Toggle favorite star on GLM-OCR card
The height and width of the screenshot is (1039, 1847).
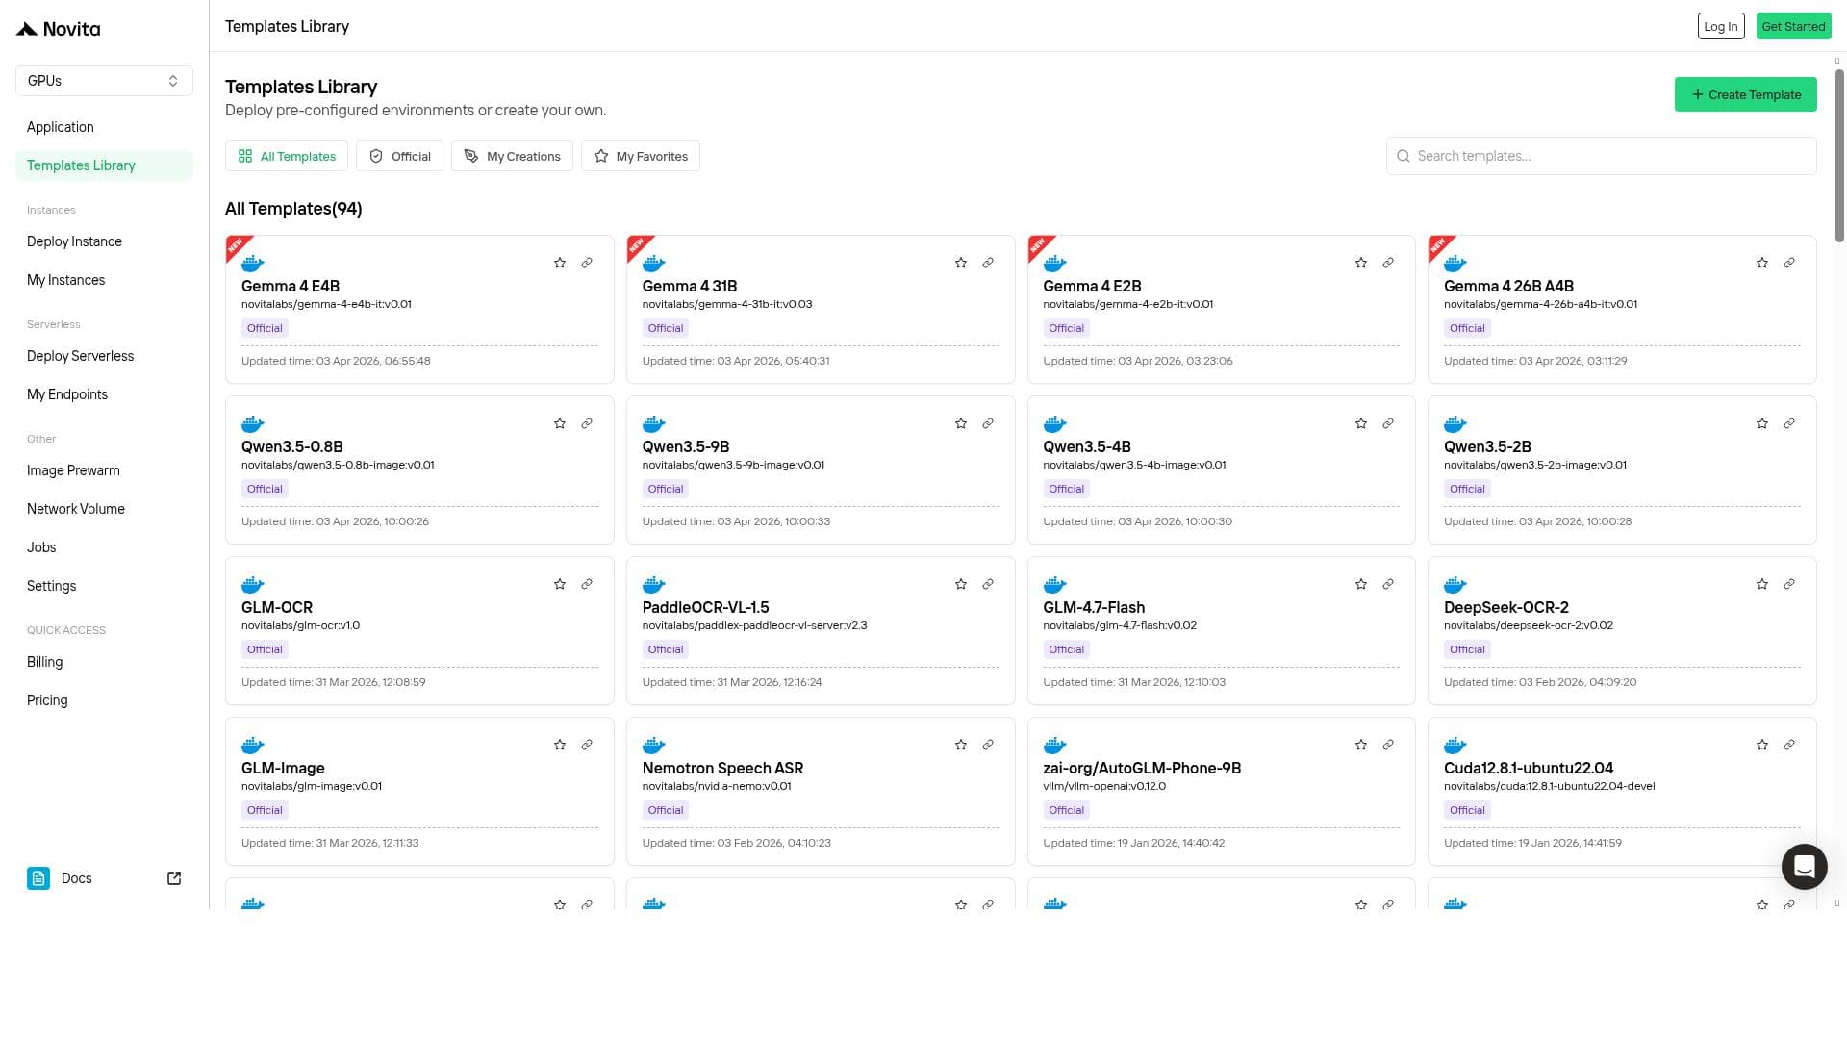point(560,584)
